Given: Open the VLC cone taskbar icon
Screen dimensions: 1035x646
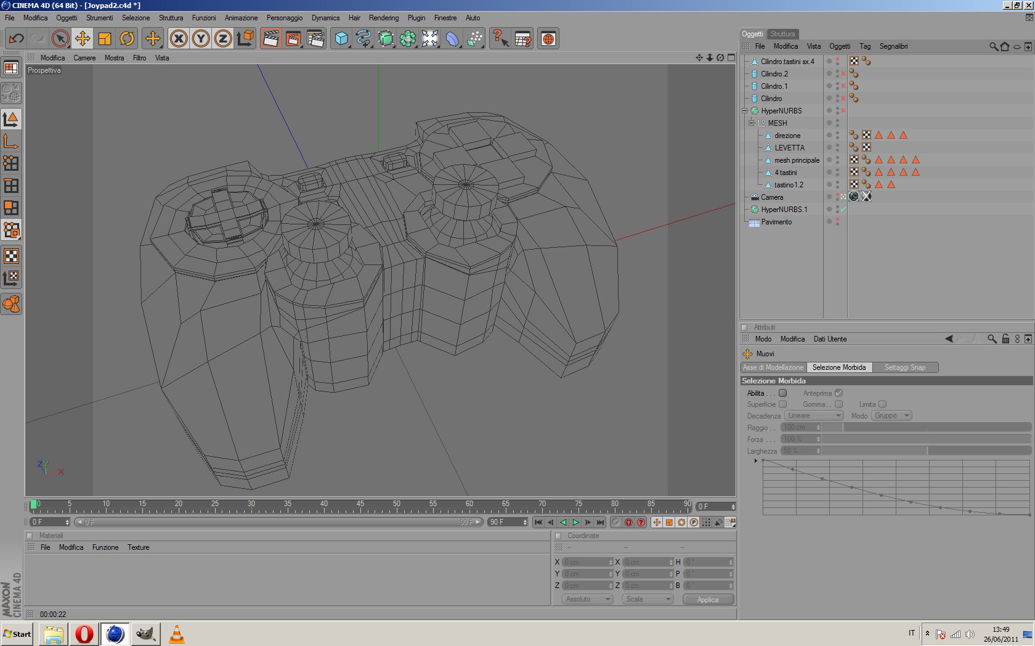Looking at the screenshot, I should coord(176,634).
